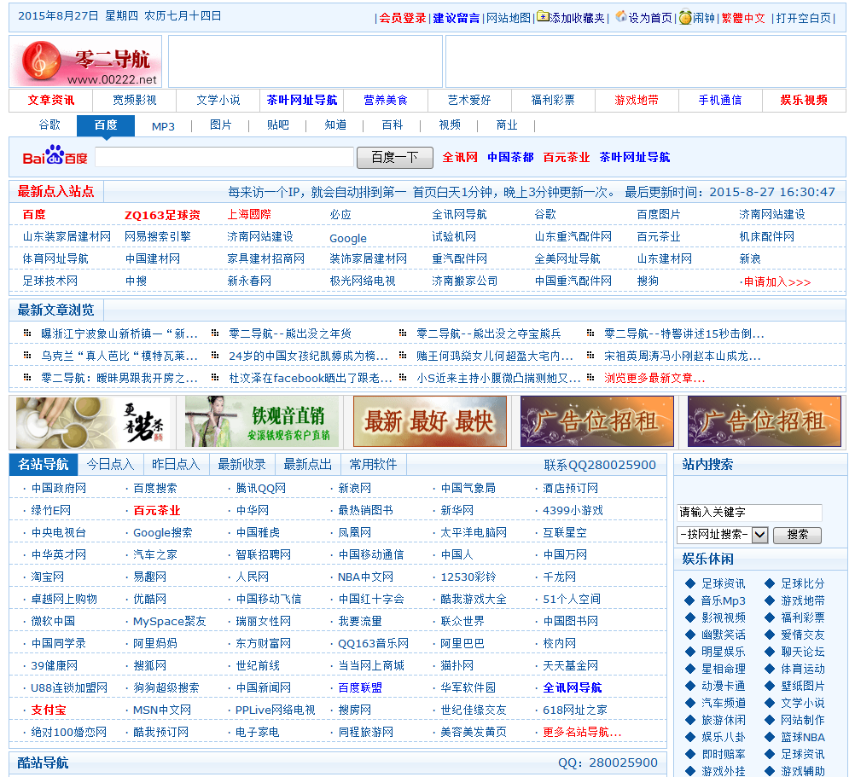Viewport: 855px width, 777px height.
Task: Open the 游戏地带 menu item
Action: 637,101
